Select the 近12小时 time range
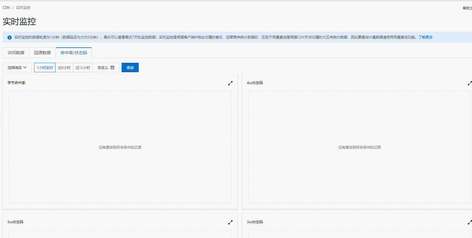472x238 pixels. 83,67
